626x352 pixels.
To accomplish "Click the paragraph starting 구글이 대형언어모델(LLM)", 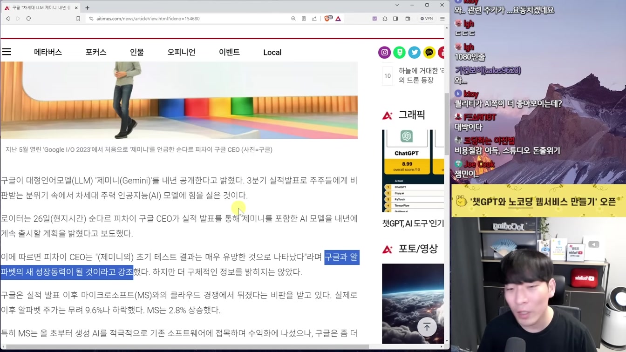I will coord(179,188).
